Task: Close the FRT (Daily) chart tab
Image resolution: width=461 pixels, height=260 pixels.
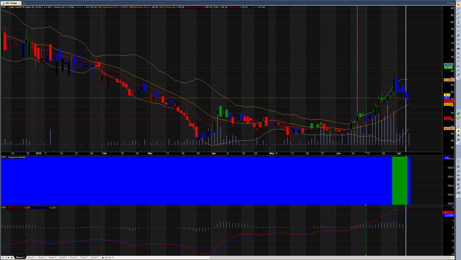Action: click(x=20, y=3)
